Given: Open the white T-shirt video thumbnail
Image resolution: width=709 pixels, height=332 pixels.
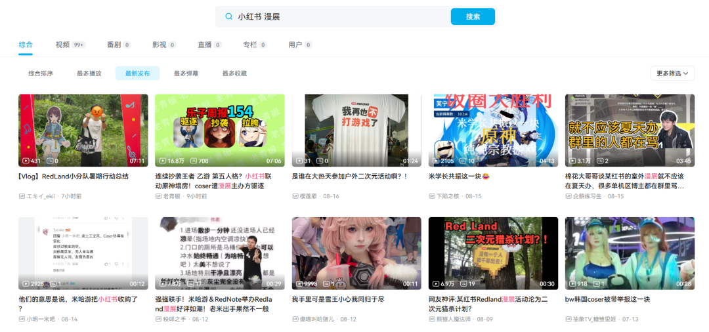Looking at the screenshot, I should click(356, 131).
